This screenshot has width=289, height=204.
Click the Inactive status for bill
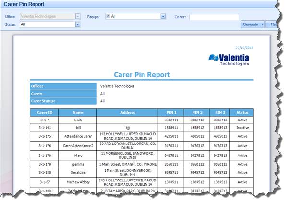242,128
